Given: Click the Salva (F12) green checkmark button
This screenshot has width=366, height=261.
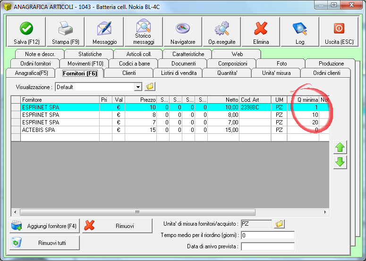Looking at the screenshot, I should (26, 32).
